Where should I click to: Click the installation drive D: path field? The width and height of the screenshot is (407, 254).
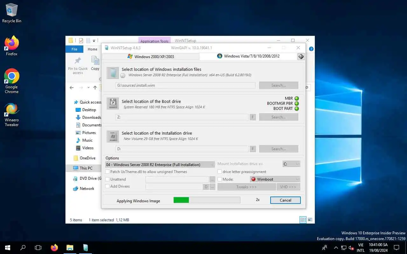pyautogui.click(x=182, y=149)
